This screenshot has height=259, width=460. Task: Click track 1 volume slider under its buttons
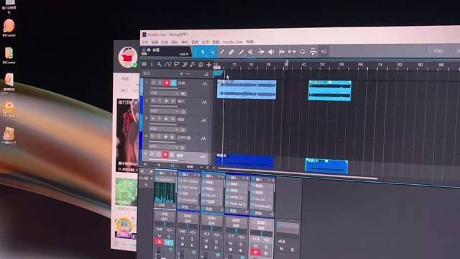coord(167,88)
